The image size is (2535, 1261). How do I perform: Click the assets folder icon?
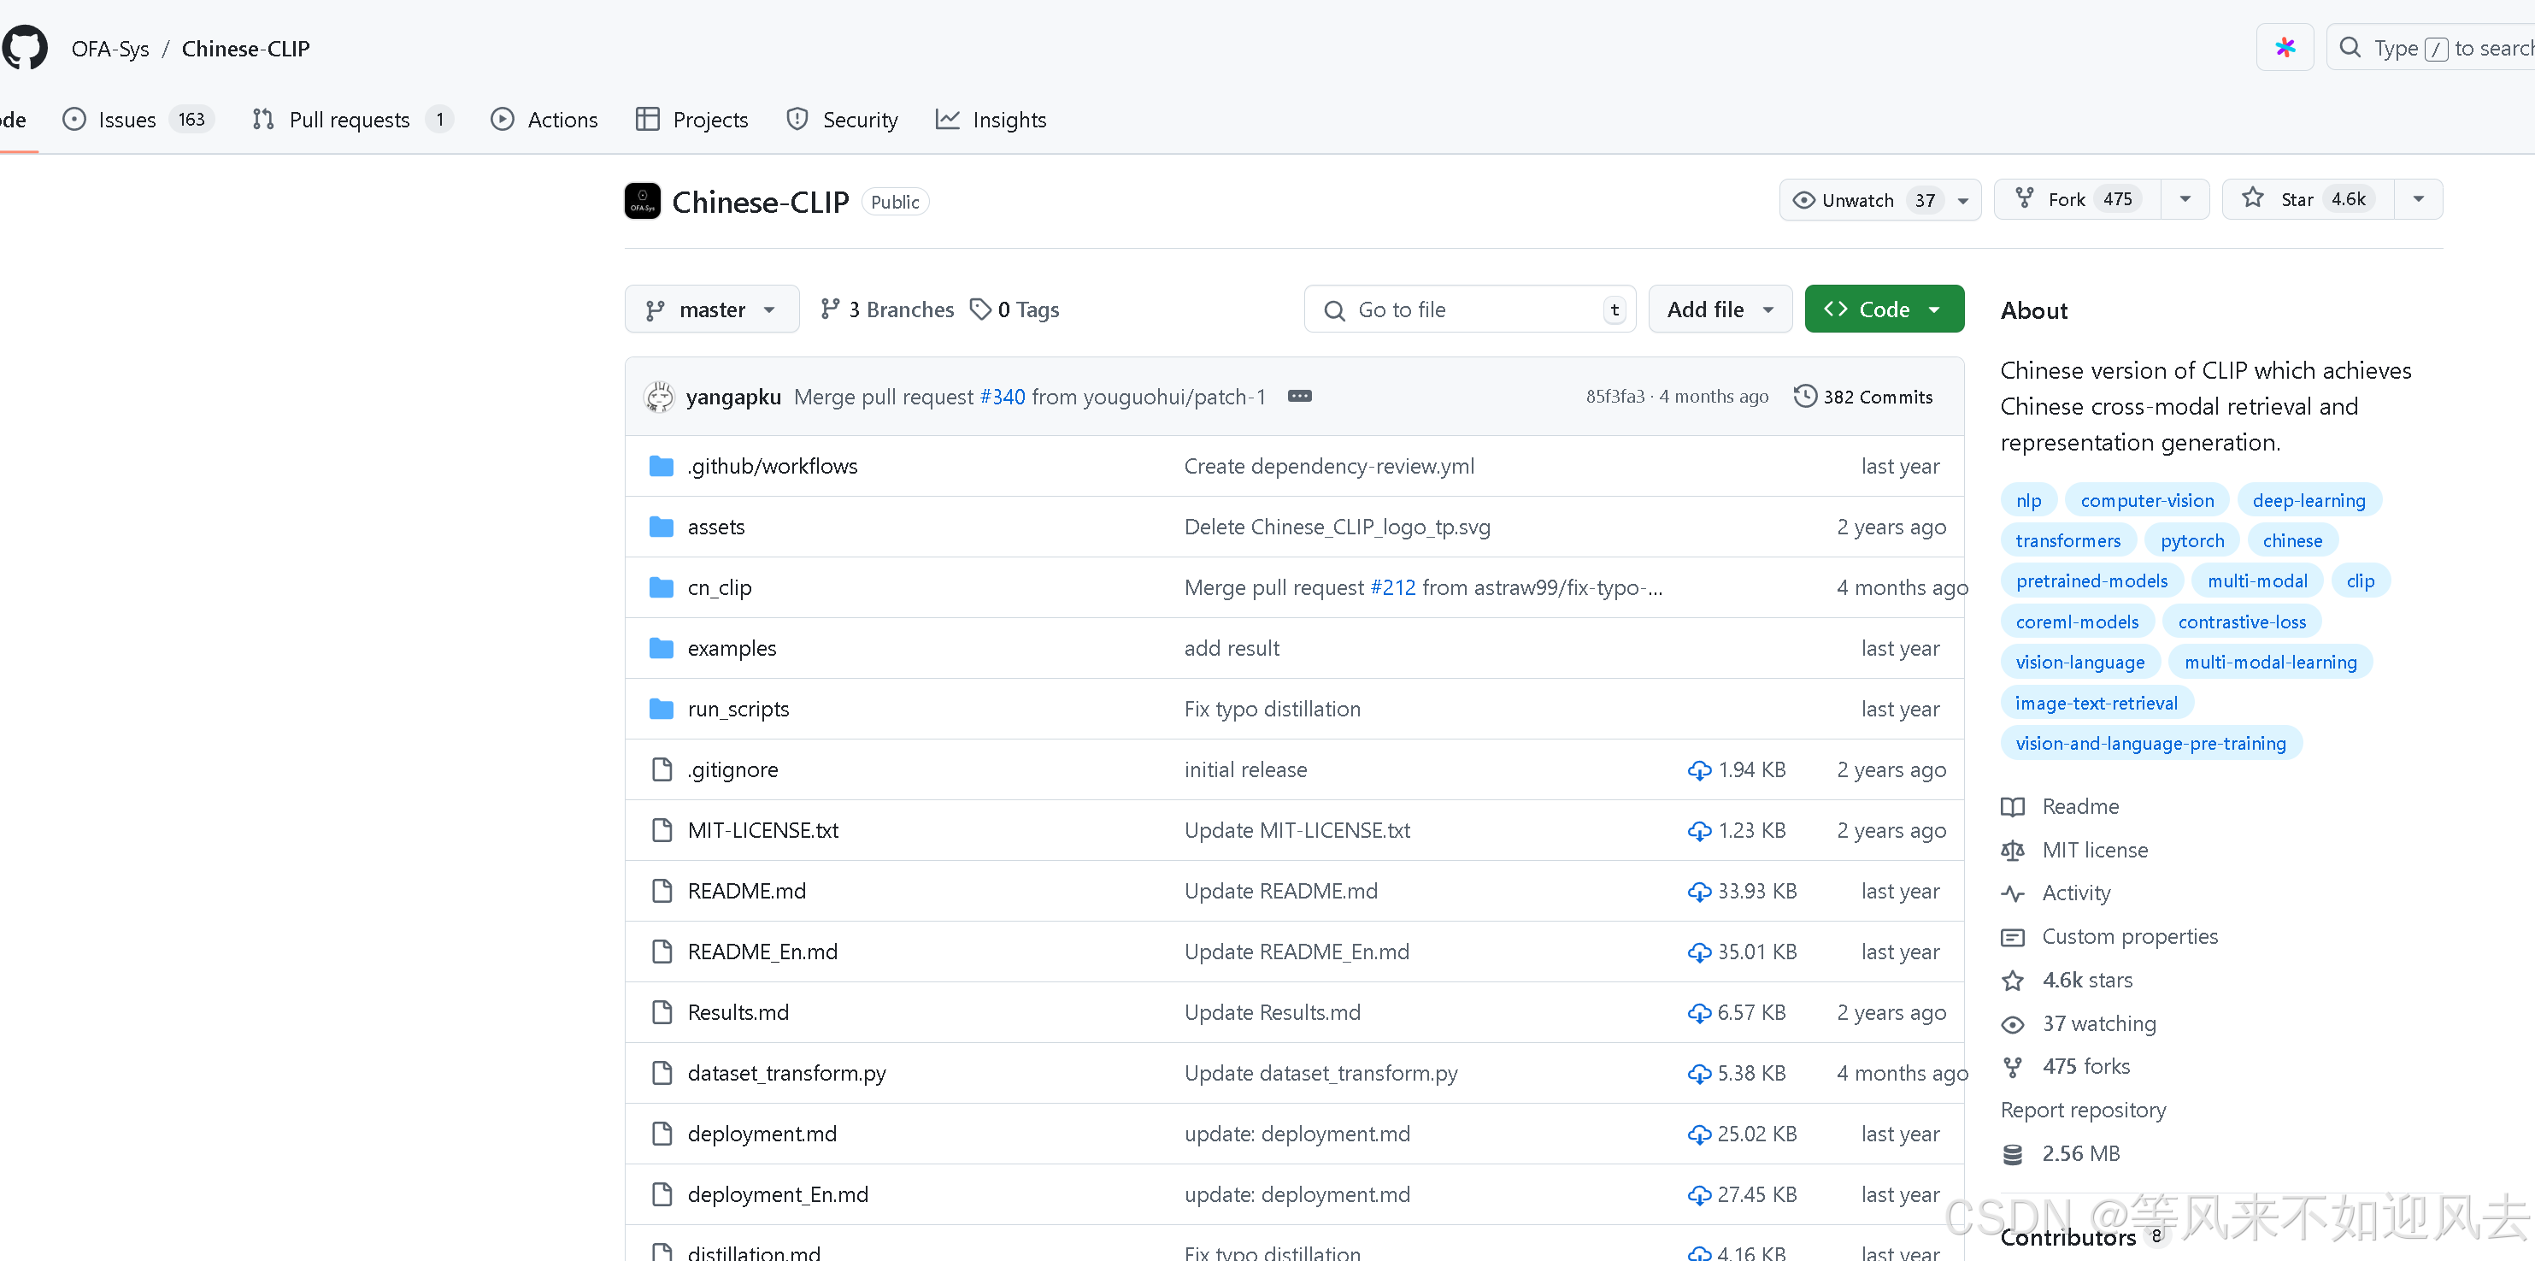662,527
